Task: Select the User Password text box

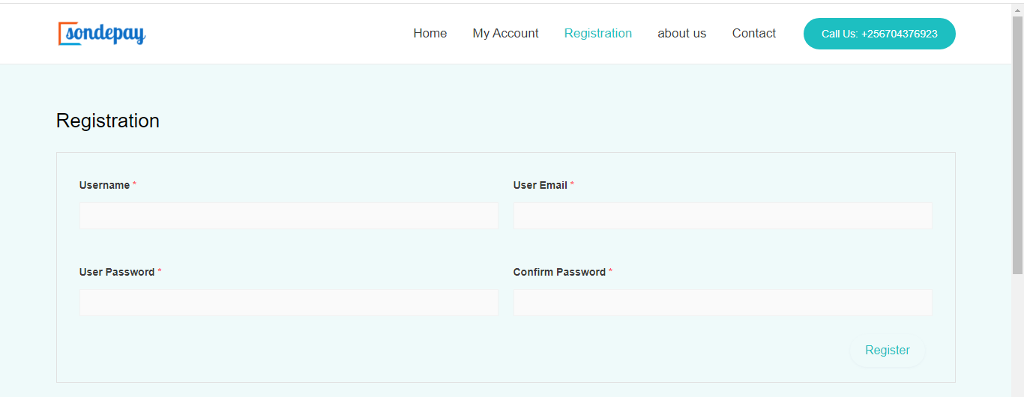Action: tap(289, 303)
